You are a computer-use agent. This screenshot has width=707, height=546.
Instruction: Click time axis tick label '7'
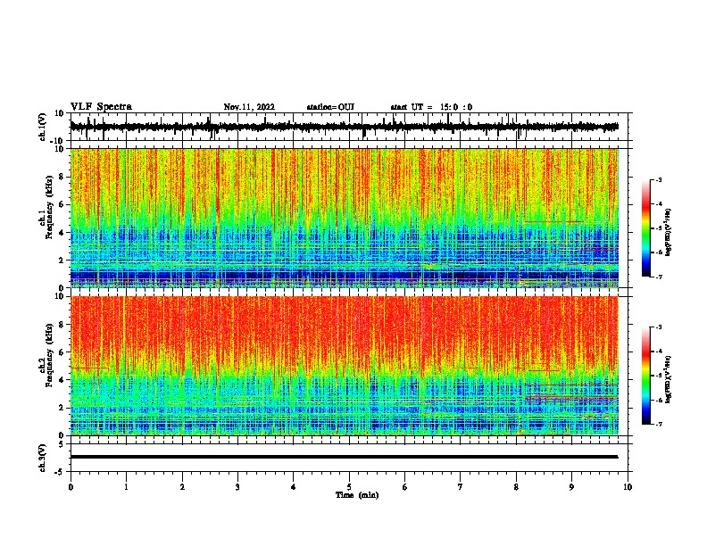[x=461, y=487]
